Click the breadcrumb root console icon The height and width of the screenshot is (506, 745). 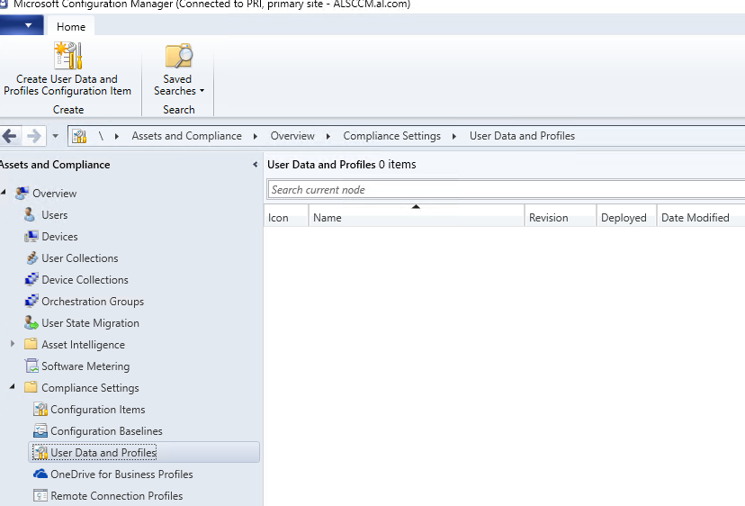coord(79,136)
